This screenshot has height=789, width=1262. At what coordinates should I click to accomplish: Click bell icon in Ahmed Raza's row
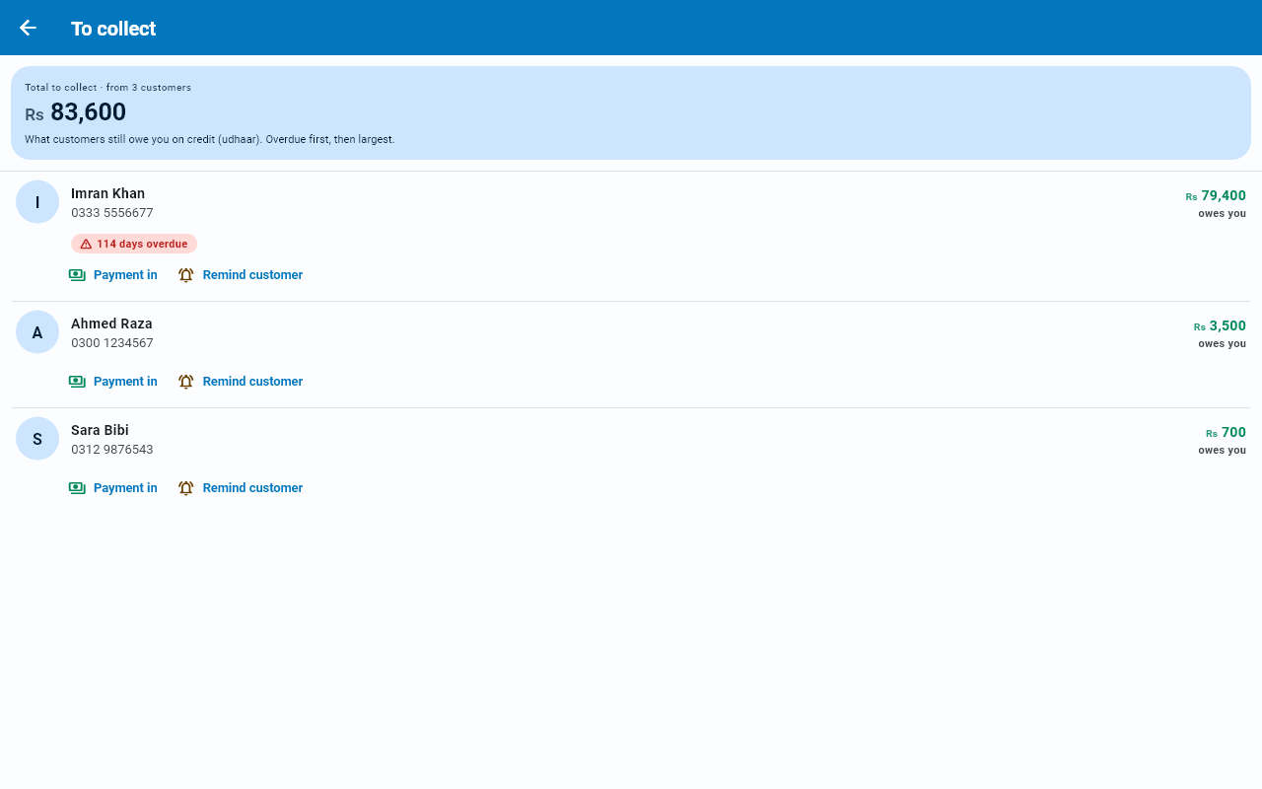[185, 382]
